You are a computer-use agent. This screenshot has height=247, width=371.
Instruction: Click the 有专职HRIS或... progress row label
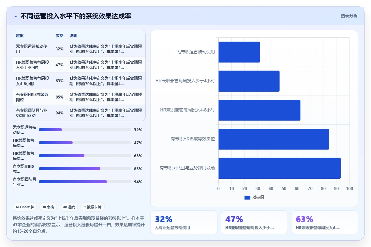[x=23, y=169]
